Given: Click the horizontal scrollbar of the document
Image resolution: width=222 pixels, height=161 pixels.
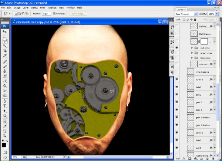Looking at the screenshot, I should click(119, 157).
